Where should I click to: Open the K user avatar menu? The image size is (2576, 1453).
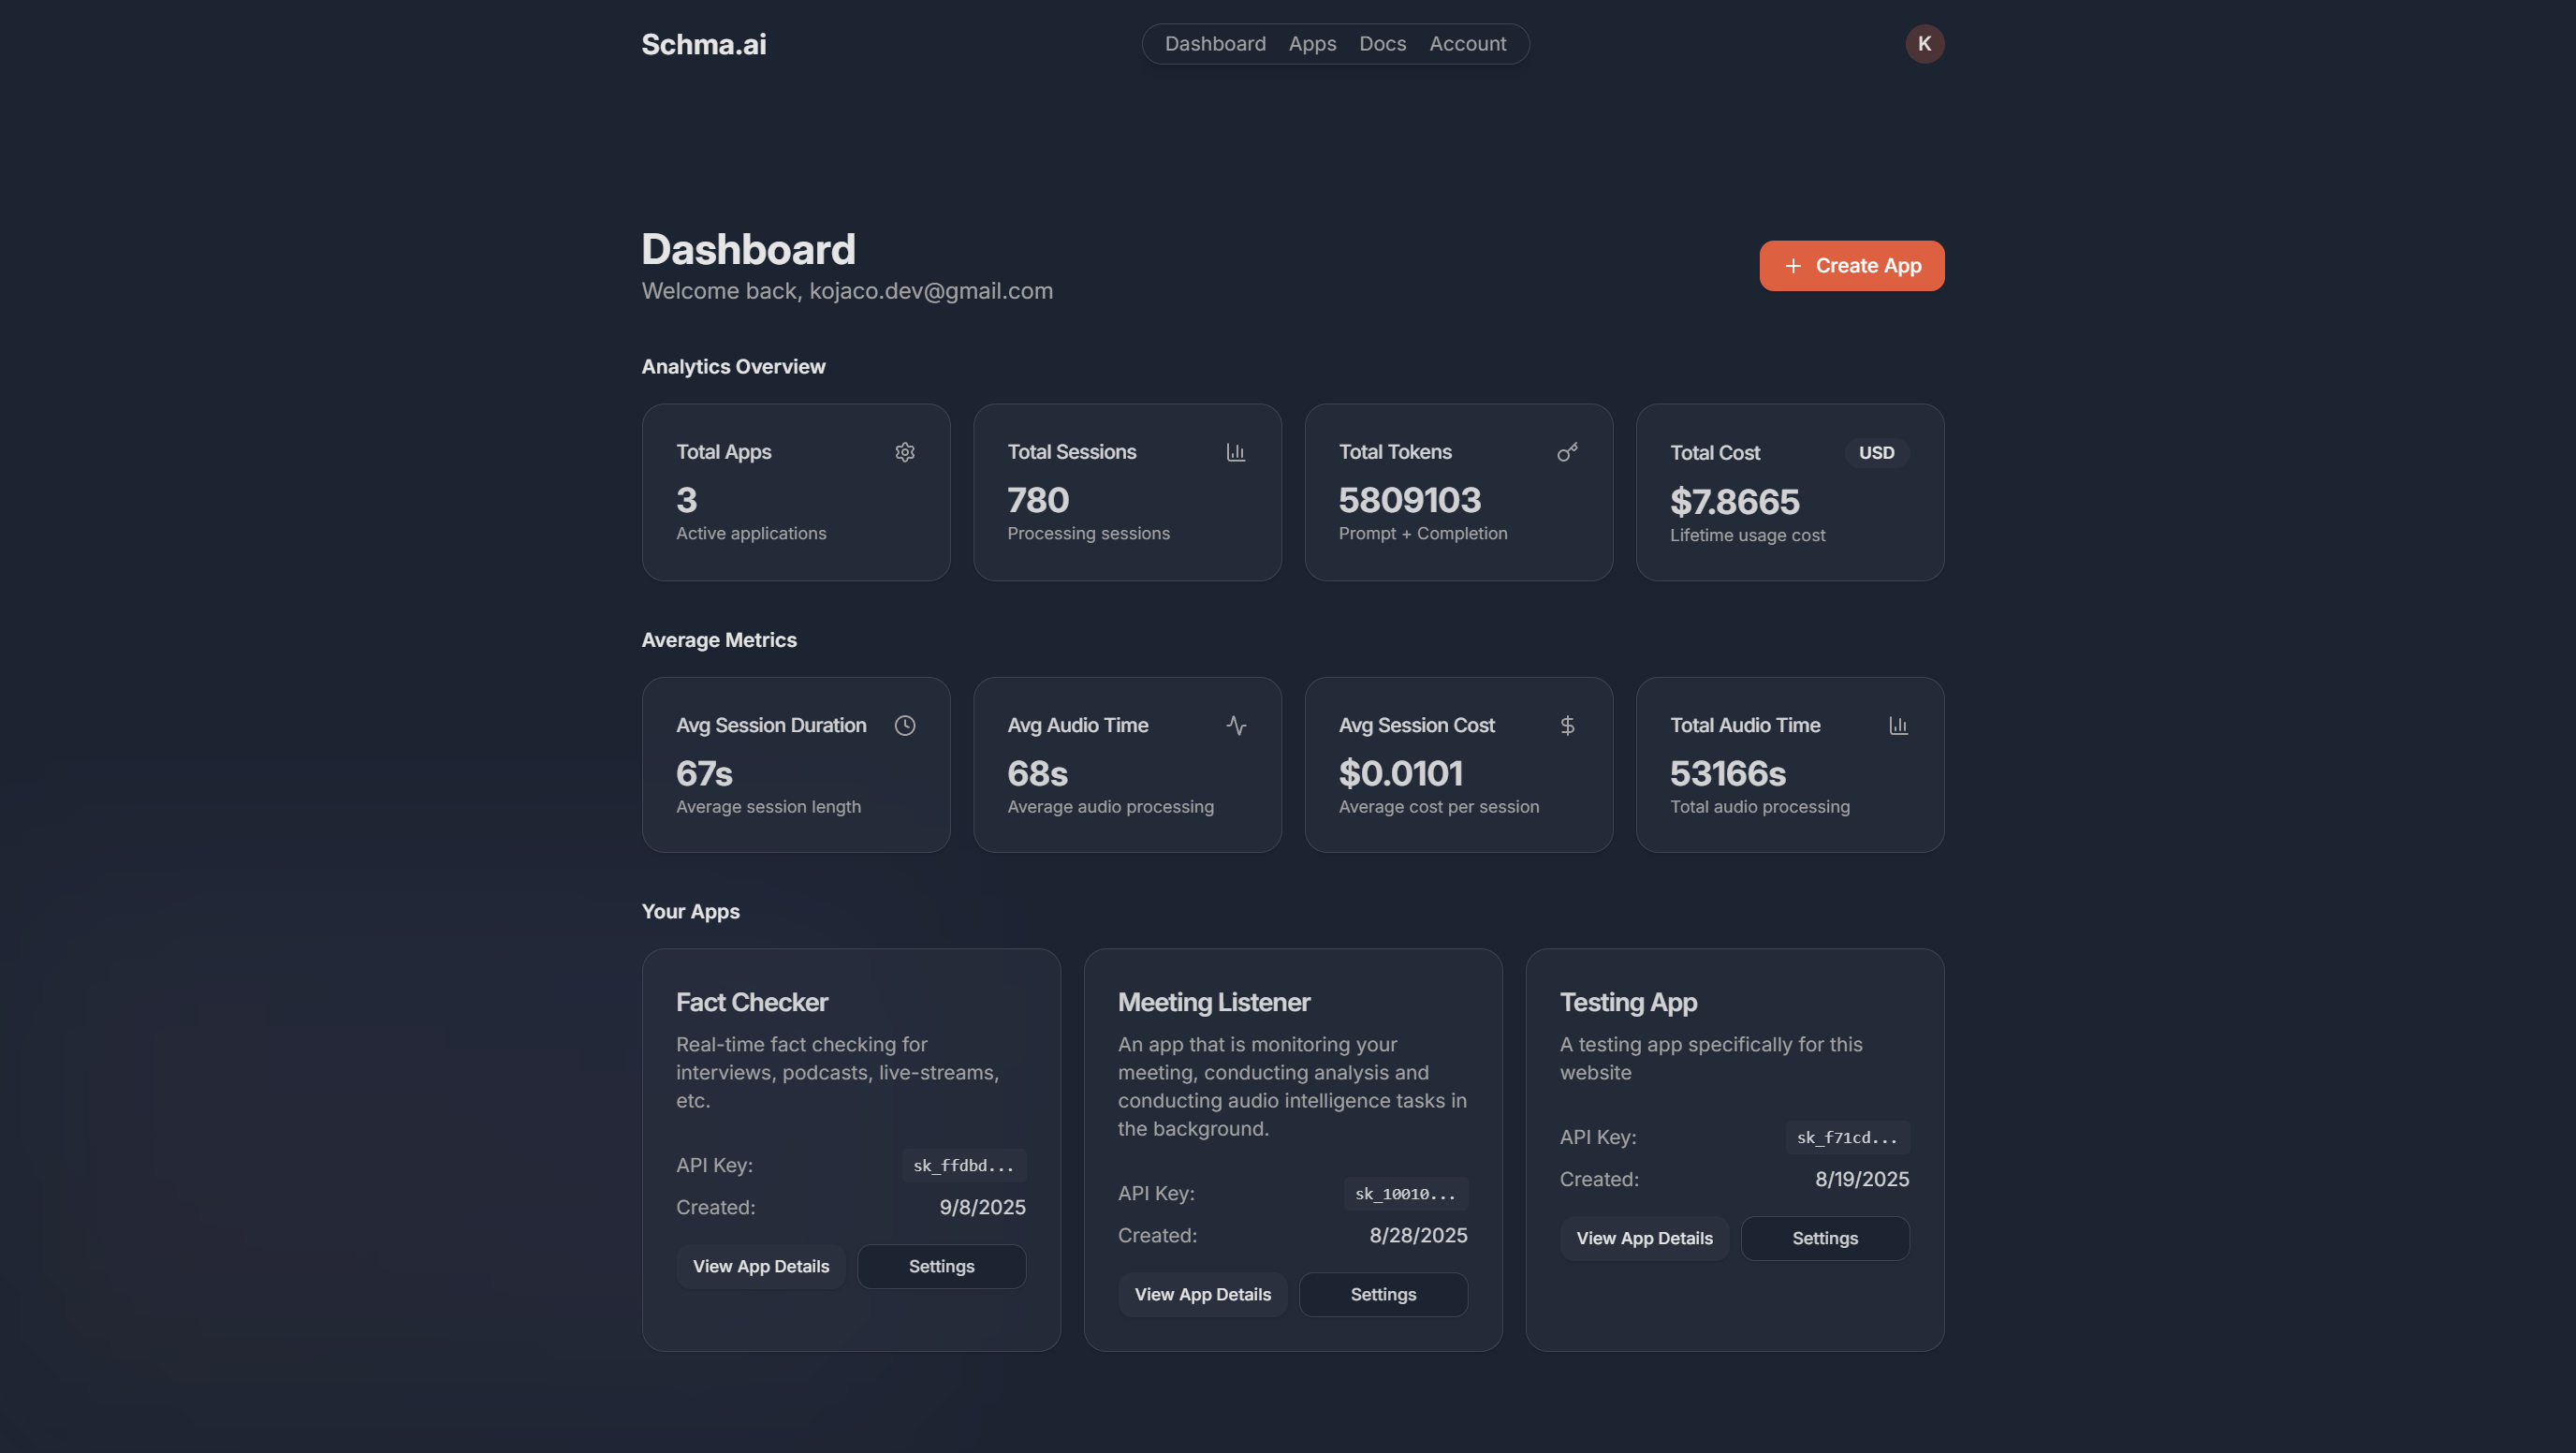coord(1924,44)
